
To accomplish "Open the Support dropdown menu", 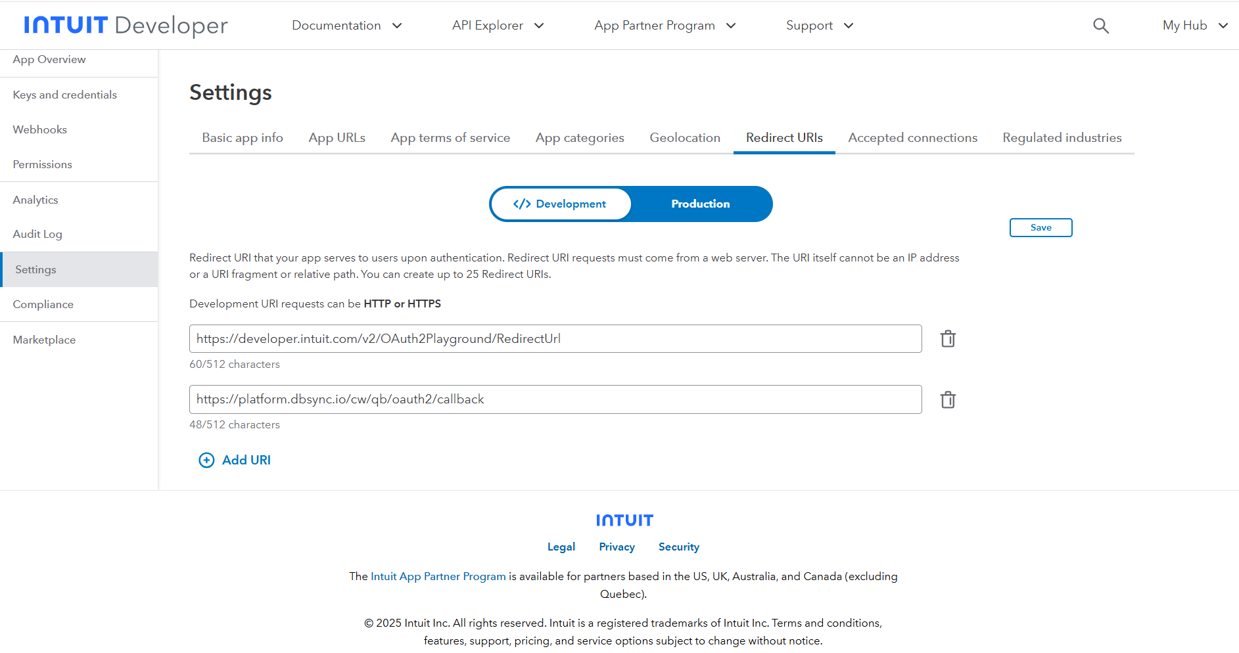I will 819,26.
